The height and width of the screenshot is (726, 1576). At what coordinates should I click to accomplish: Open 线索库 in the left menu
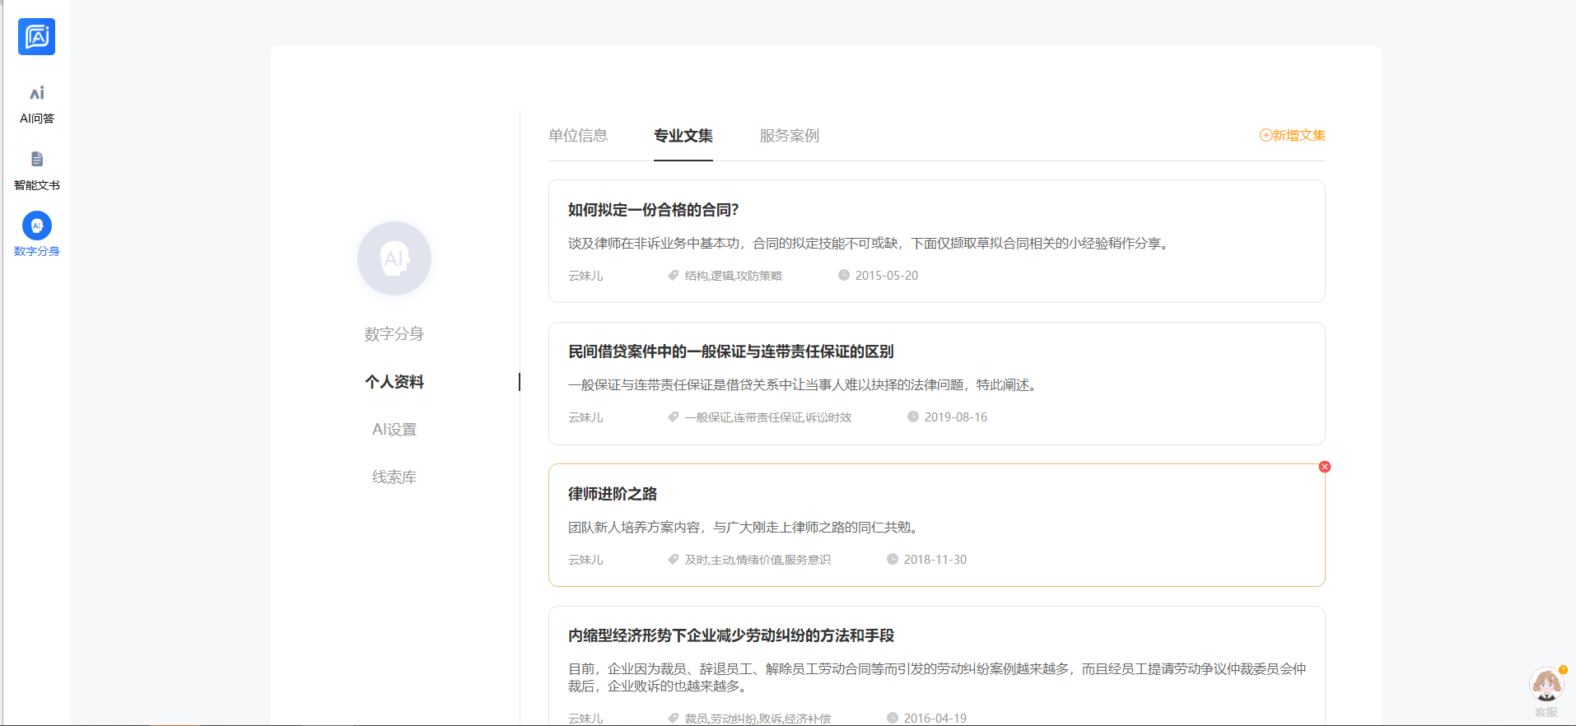click(394, 477)
